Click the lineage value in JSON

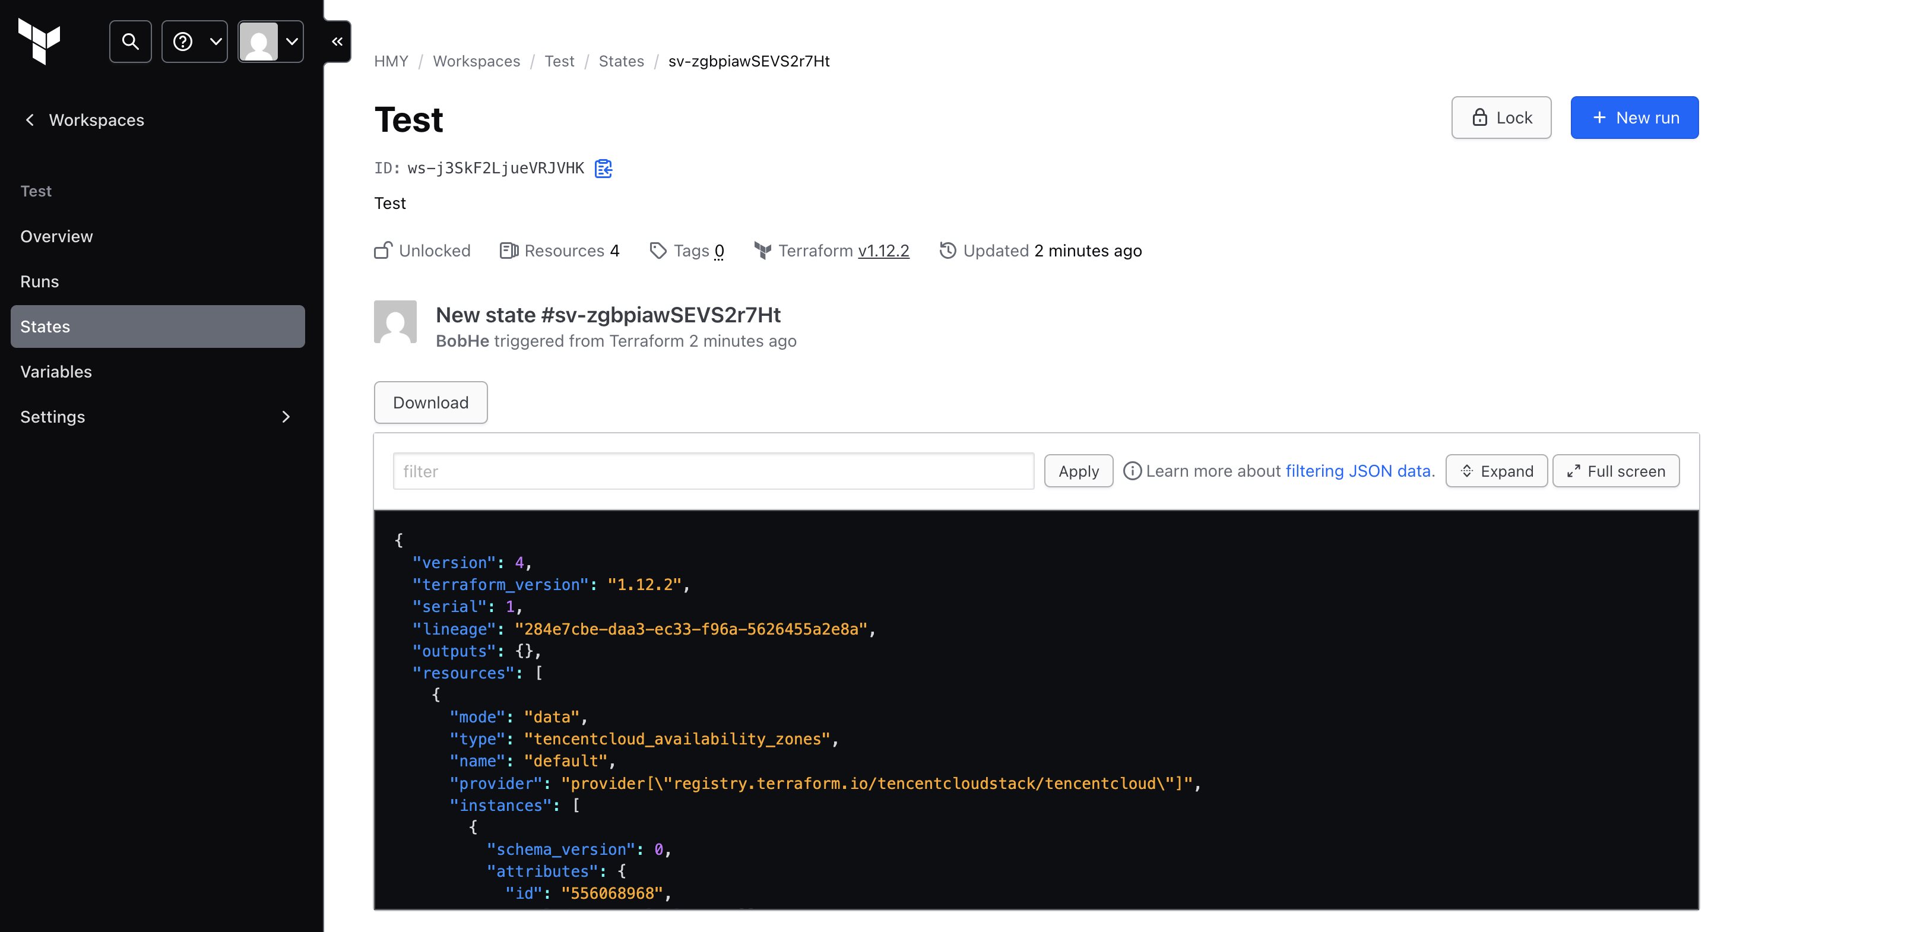(691, 629)
